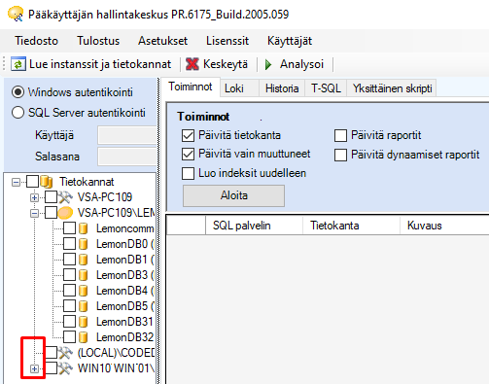Collapse the VSA-PC109\LEM tree node
This screenshot has width=489, height=384.
click(34, 213)
